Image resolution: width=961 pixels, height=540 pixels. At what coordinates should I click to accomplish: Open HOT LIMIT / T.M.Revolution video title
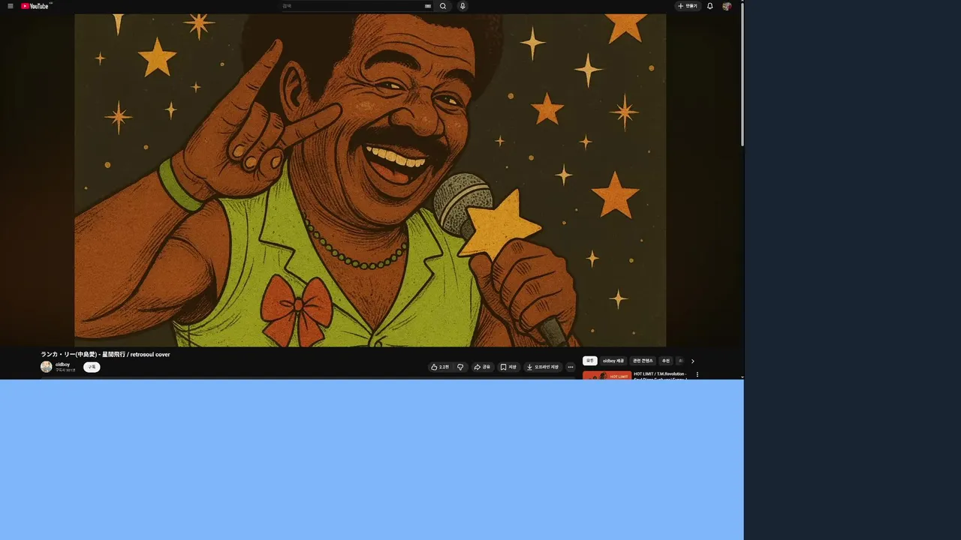(x=660, y=375)
